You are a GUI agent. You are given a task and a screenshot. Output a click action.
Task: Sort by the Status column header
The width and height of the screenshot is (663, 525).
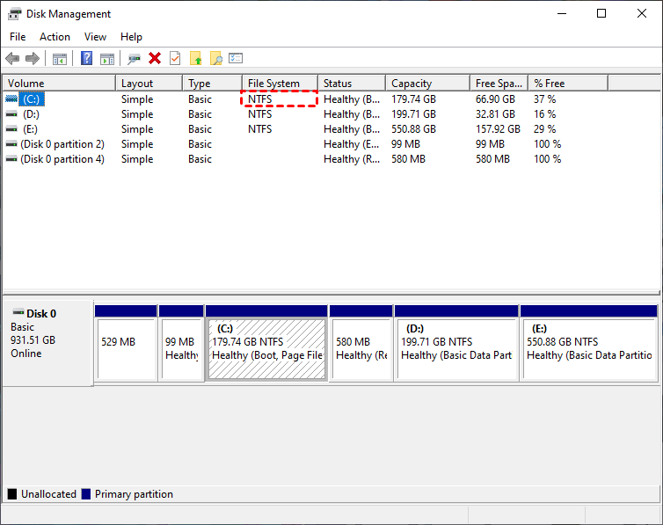pos(352,84)
